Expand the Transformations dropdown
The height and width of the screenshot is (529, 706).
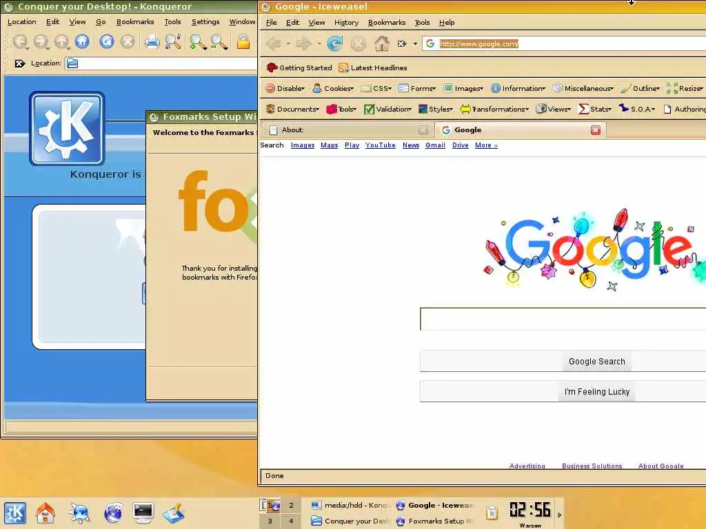coord(494,110)
